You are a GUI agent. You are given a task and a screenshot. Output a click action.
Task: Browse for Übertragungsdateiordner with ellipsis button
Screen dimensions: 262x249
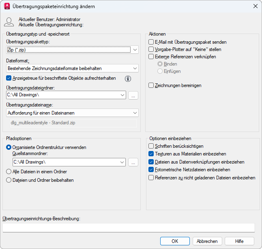pyautogui.click(x=133, y=95)
